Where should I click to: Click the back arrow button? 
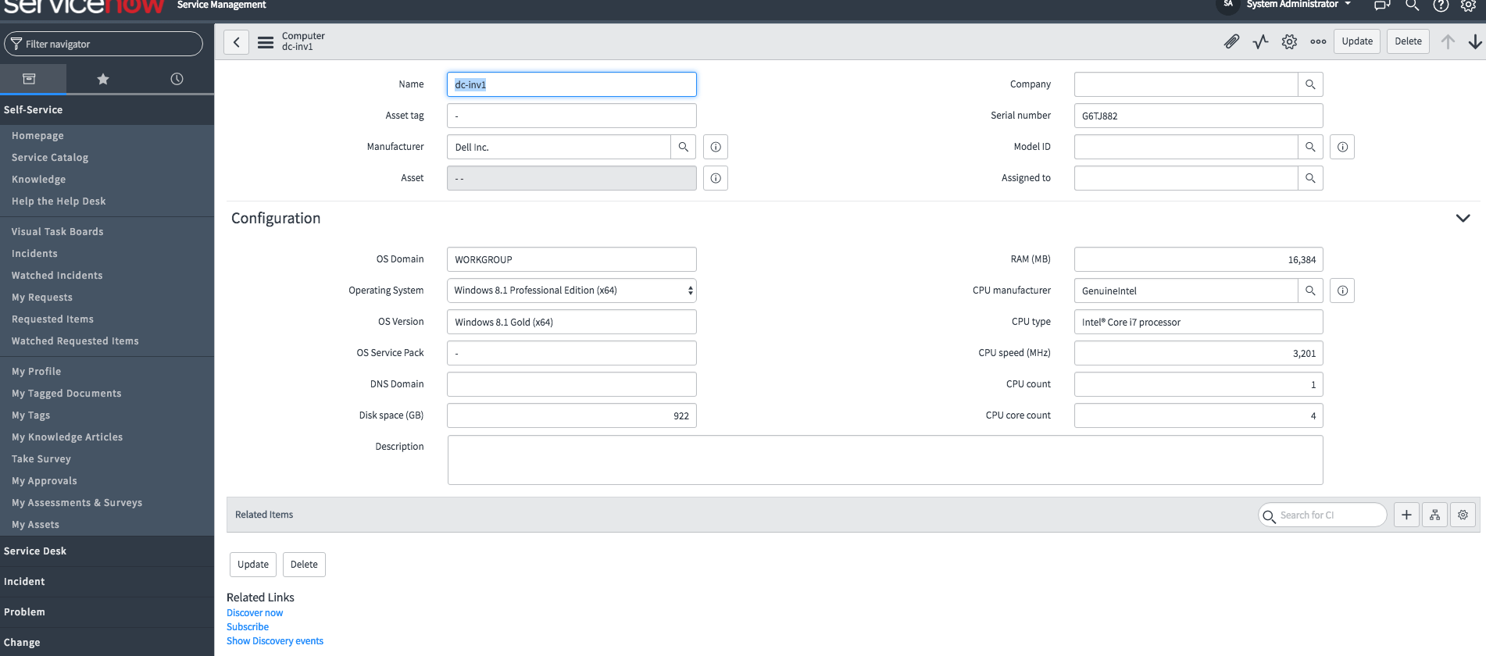pos(236,42)
